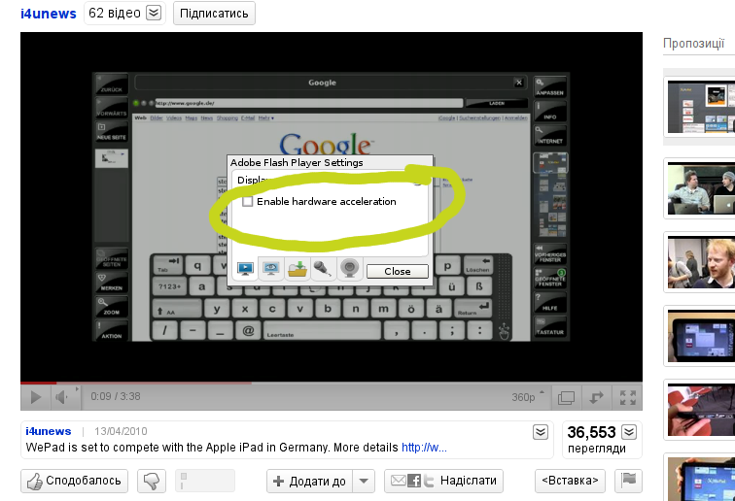Click the Zurück back button in video

pos(112,83)
